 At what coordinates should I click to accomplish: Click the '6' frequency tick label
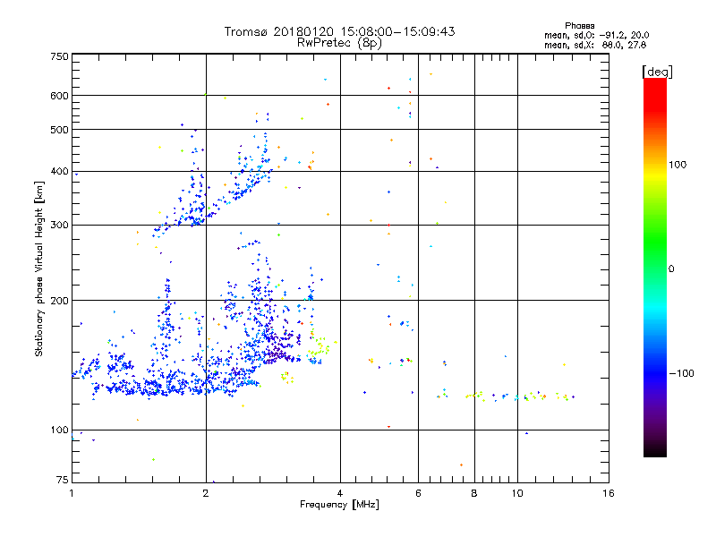point(418,493)
